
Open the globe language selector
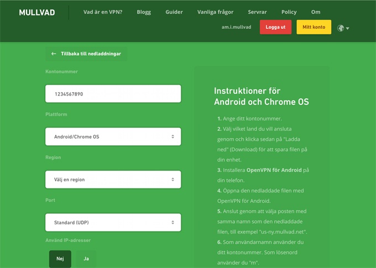[343, 28]
